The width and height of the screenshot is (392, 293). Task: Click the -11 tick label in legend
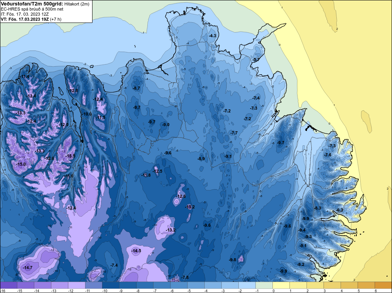click(87, 291)
